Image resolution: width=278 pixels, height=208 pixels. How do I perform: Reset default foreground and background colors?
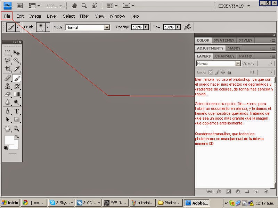pyautogui.click(x=6, y=148)
